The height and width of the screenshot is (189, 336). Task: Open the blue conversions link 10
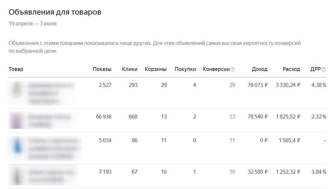click(x=232, y=172)
